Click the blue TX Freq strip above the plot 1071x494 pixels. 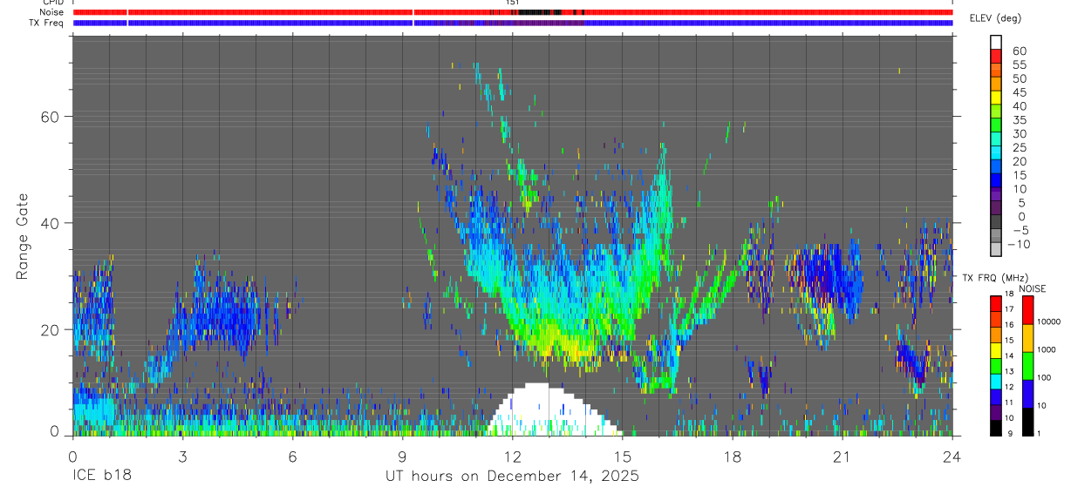click(513, 23)
